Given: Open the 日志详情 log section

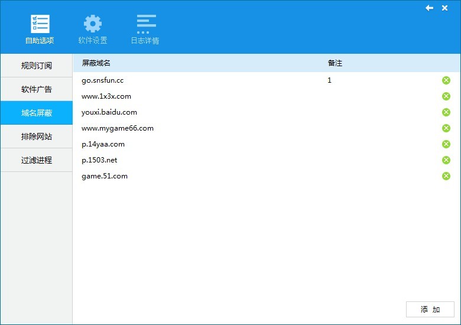Looking at the screenshot, I should click(x=145, y=30).
